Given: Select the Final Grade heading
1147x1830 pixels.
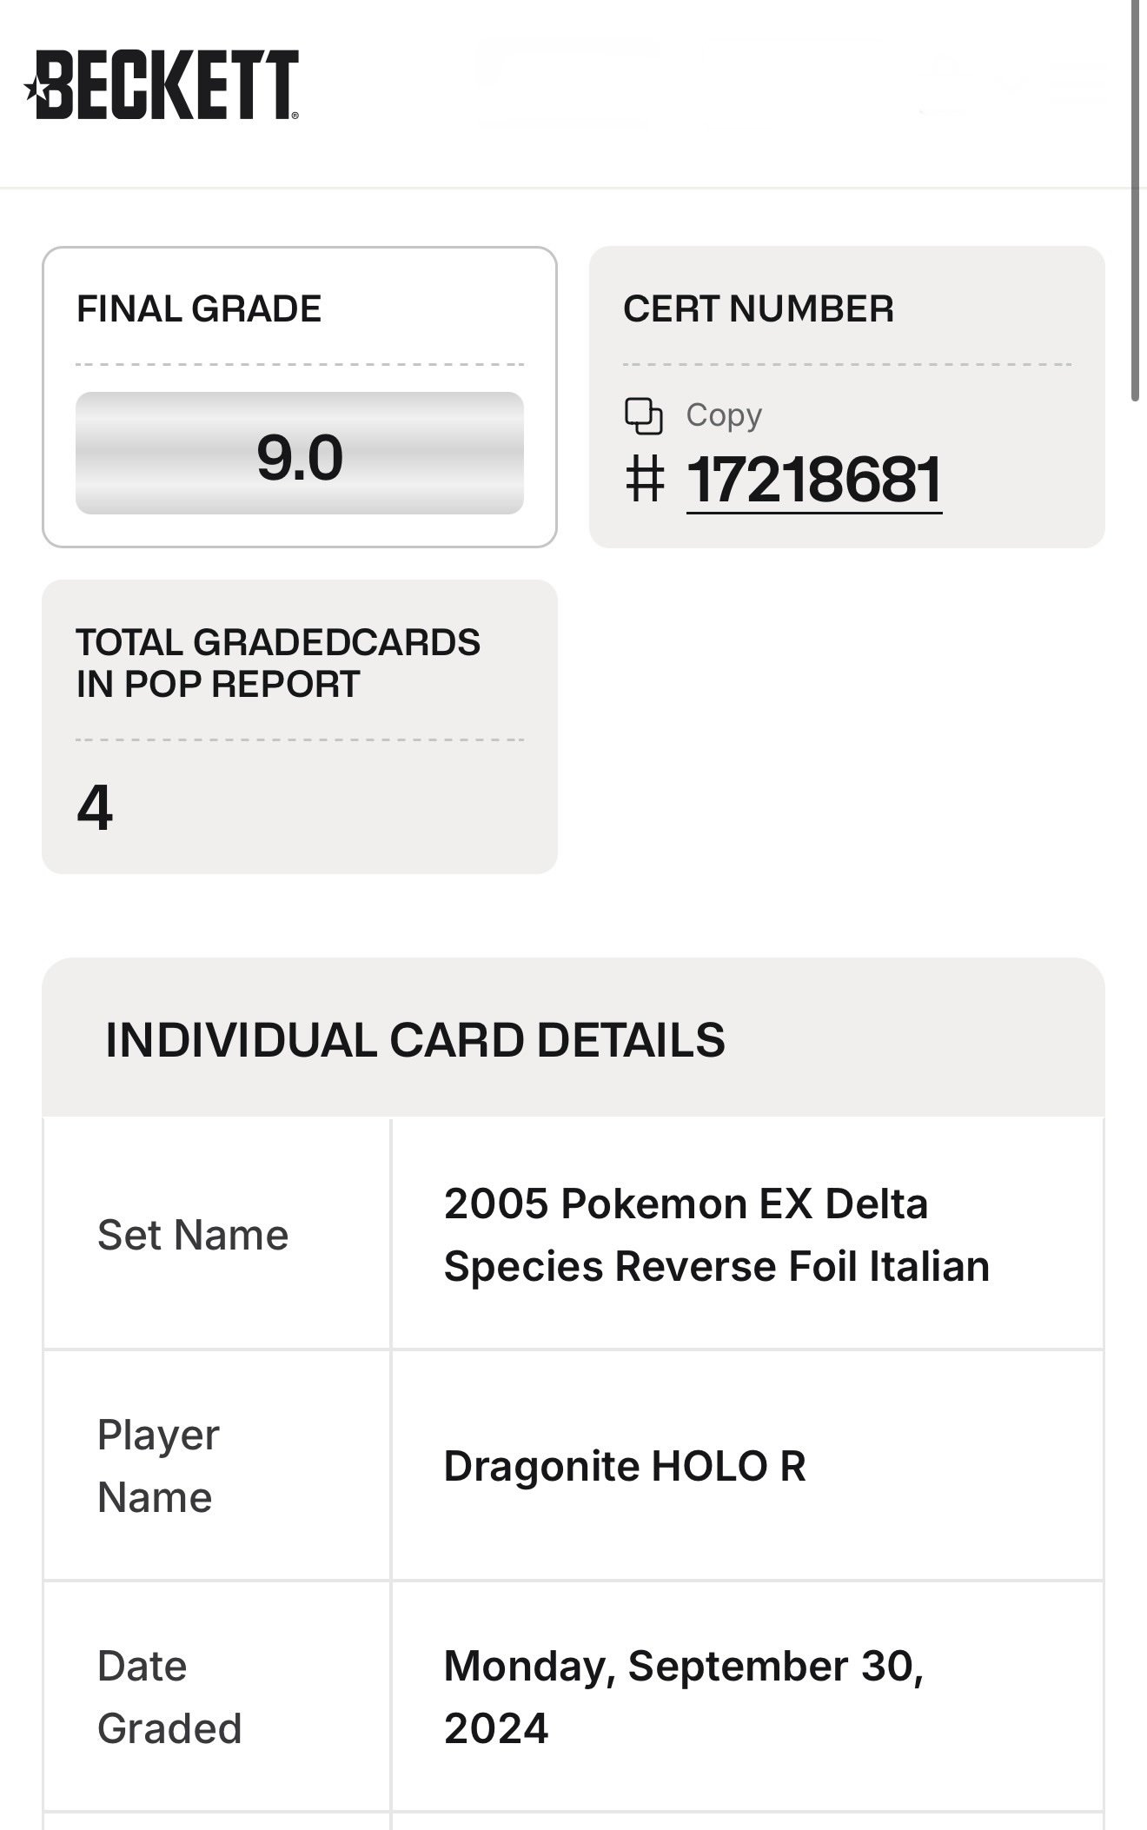Looking at the screenshot, I should pyautogui.click(x=199, y=309).
